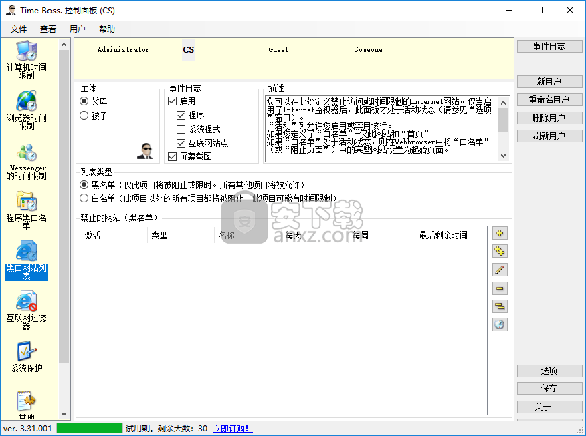Open the 查看 menu

click(x=48, y=29)
